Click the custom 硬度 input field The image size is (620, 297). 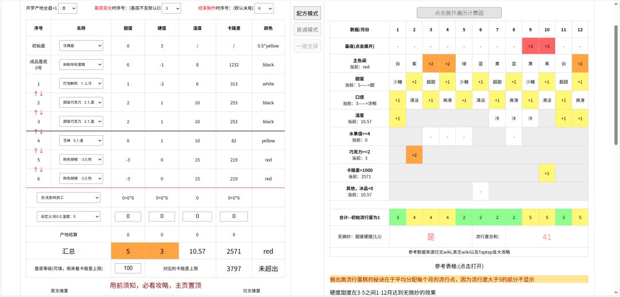(x=161, y=216)
